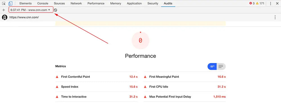Image resolution: width=281 pixels, height=103 pixels.
Task: Open the Security tab
Action: click(153, 3)
